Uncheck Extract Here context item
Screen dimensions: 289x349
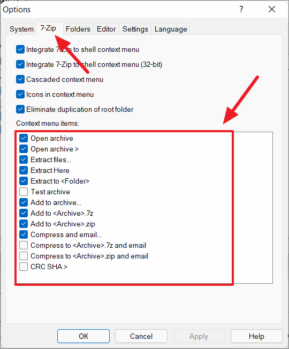coord(24,170)
